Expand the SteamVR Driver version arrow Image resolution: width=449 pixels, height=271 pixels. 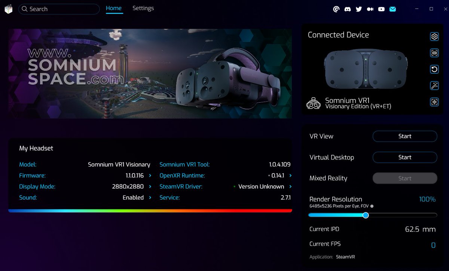click(x=291, y=186)
